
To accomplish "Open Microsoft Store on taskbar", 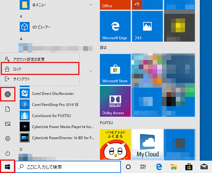I will (x=189, y=167).
